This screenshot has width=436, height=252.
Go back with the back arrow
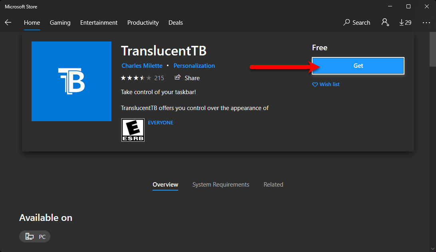point(8,22)
